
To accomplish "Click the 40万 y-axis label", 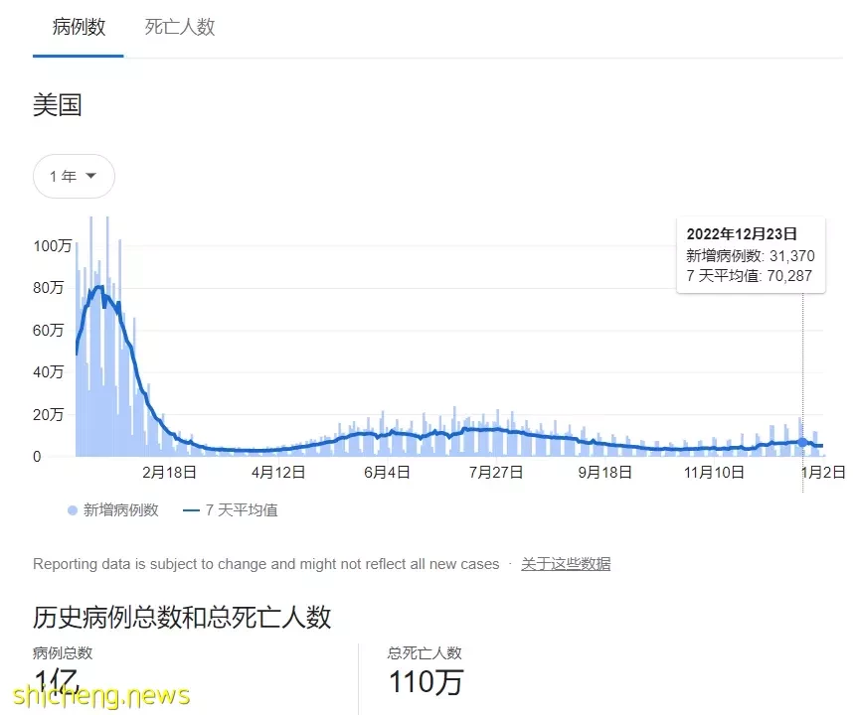I will click(48, 372).
